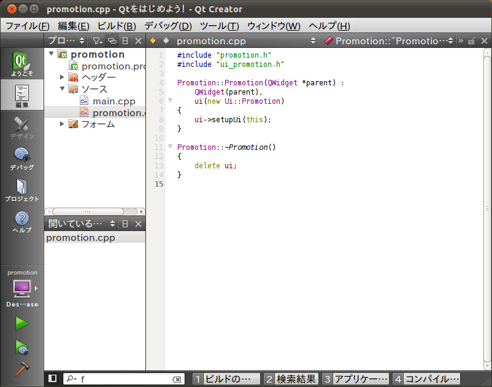Viewport: 492px width, 387px height.
Task: Click the Start Debugging run icon
Action: [22, 347]
